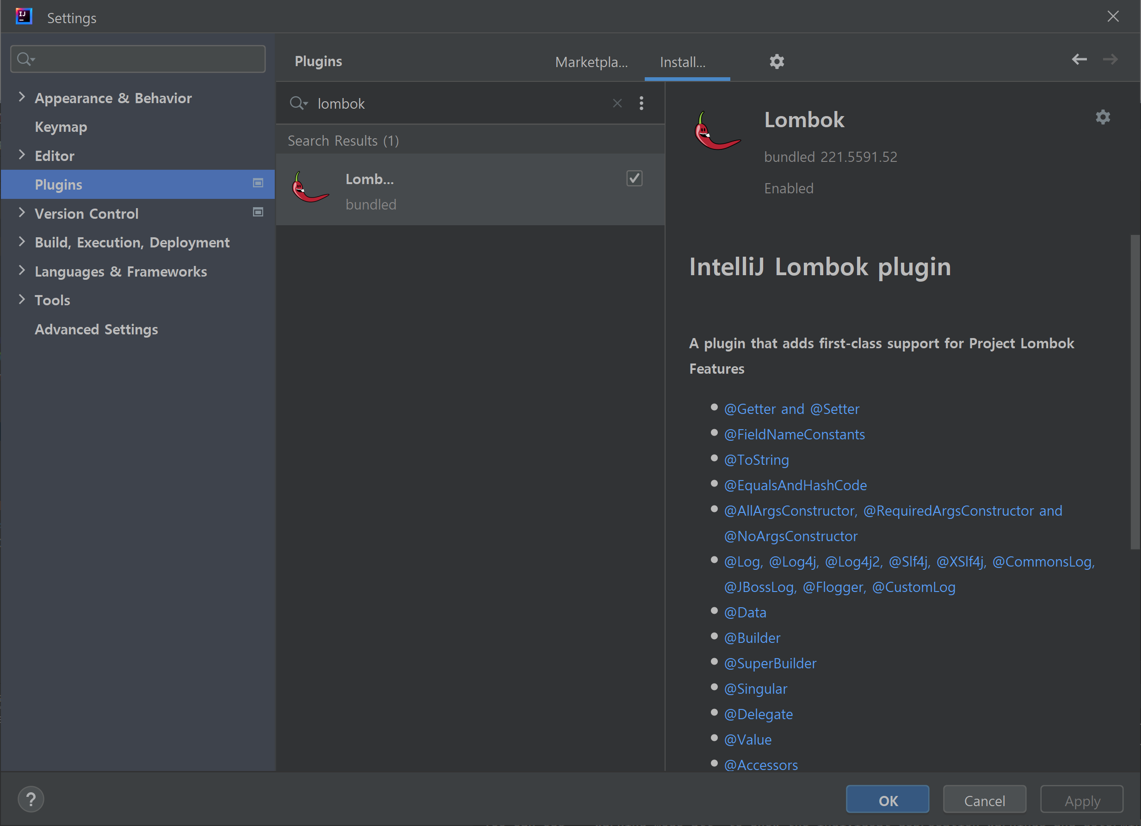Click the Apply button
The width and height of the screenshot is (1141, 826).
coord(1082,800)
